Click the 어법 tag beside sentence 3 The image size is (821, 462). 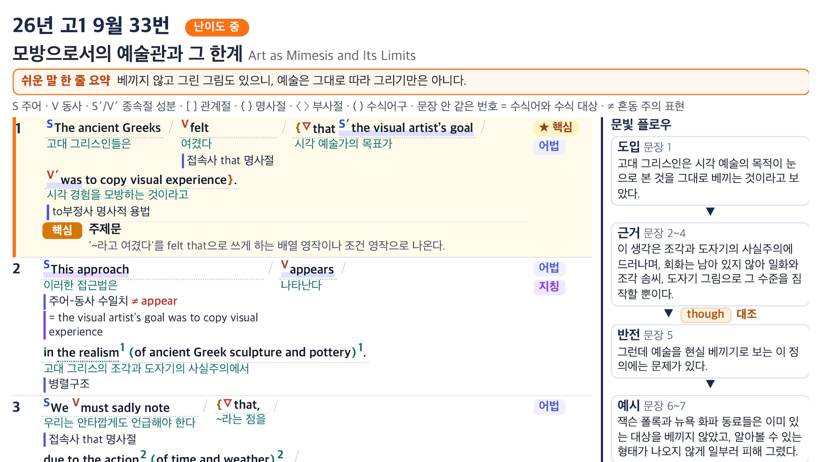(549, 406)
